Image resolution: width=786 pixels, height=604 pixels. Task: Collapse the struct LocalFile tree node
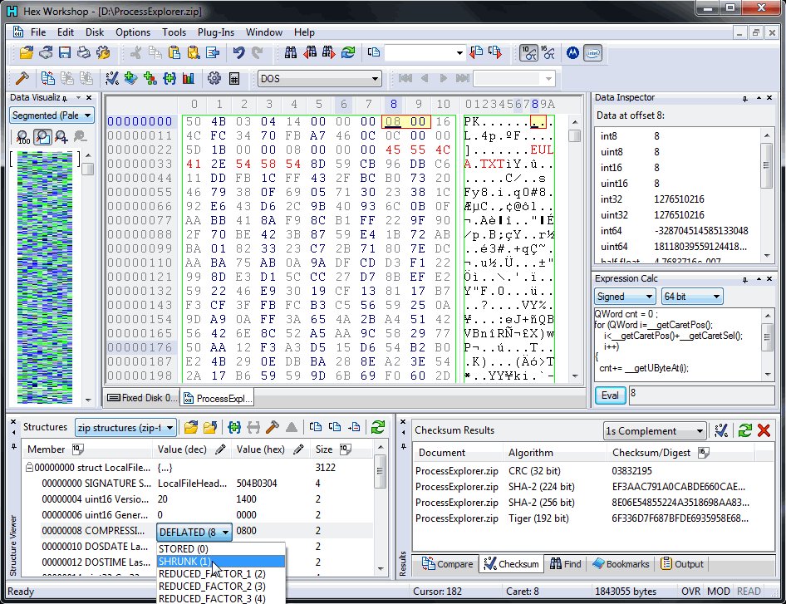click(x=29, y=468)
